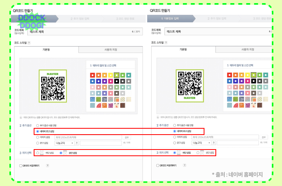Select brown border color in right screenshot

tap(253, 93)
